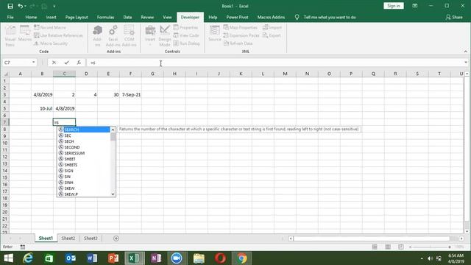Open the Add-ins button
The image size is (471, 265).
click(x=97, y=36)
